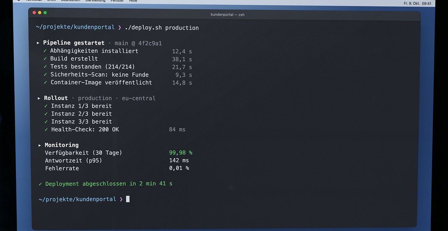
Task: Click the checkmark before 'Build erstellt'
Action: (x=45, y=59)
